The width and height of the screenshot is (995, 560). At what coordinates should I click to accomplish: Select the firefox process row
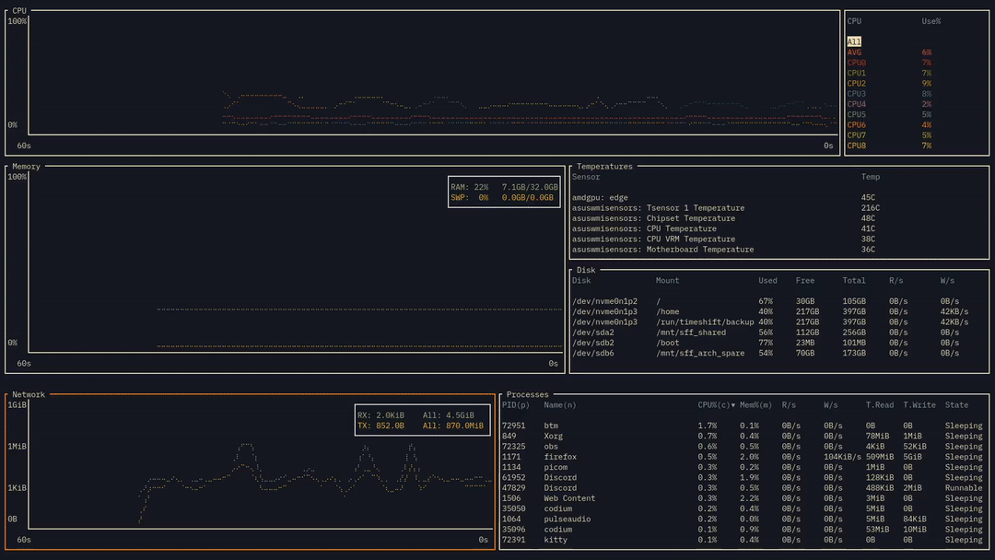[742, 457]
